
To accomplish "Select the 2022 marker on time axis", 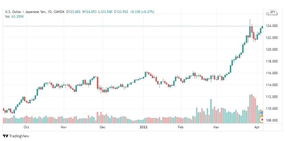I will pos(143,127).
